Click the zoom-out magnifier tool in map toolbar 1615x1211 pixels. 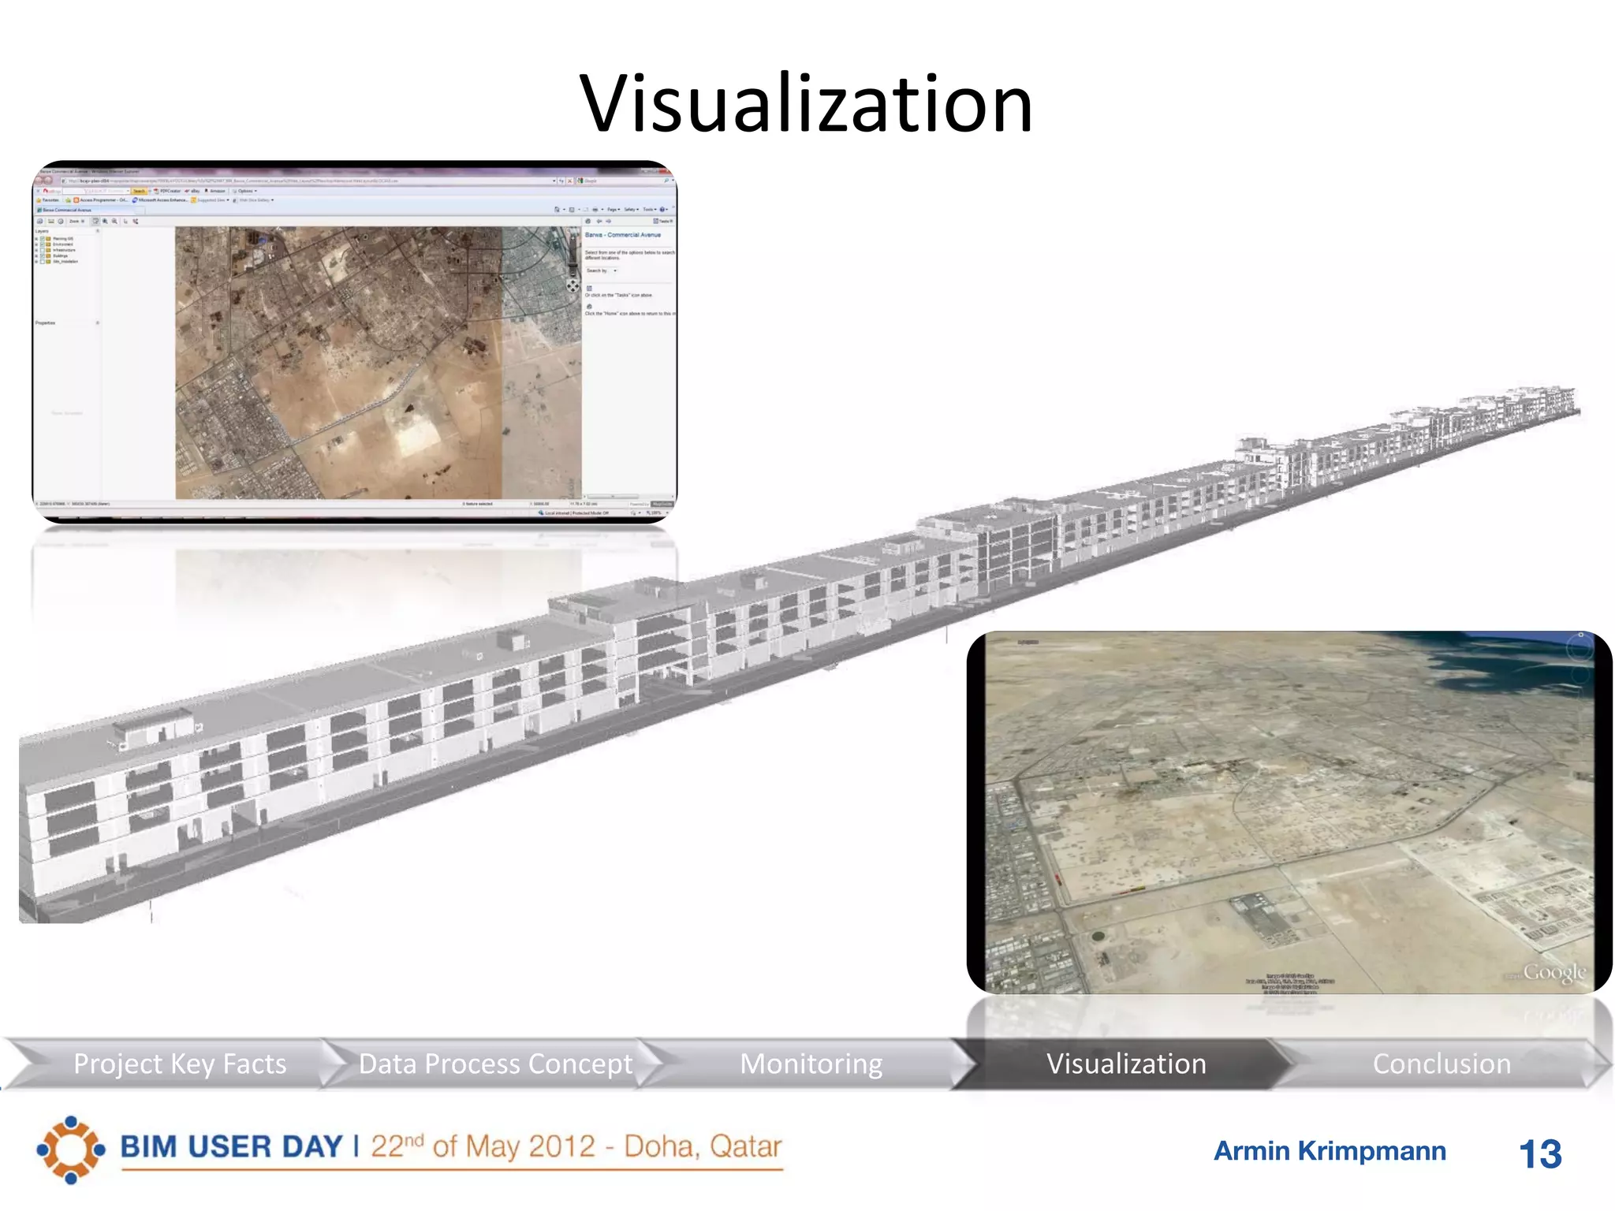click(x=114, y=222)
